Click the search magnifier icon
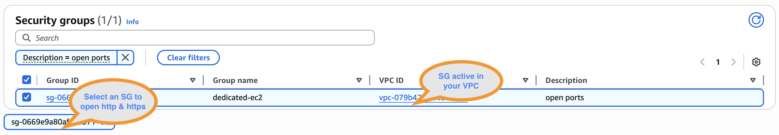Screen dimensions: 779x135 coord(27,38)
